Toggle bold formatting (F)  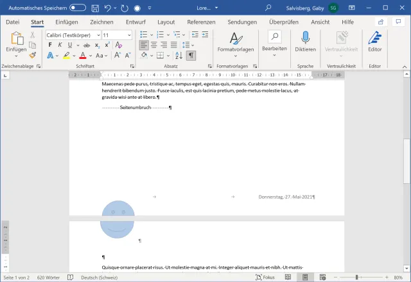pyautogui.click(x=51, y=45)
